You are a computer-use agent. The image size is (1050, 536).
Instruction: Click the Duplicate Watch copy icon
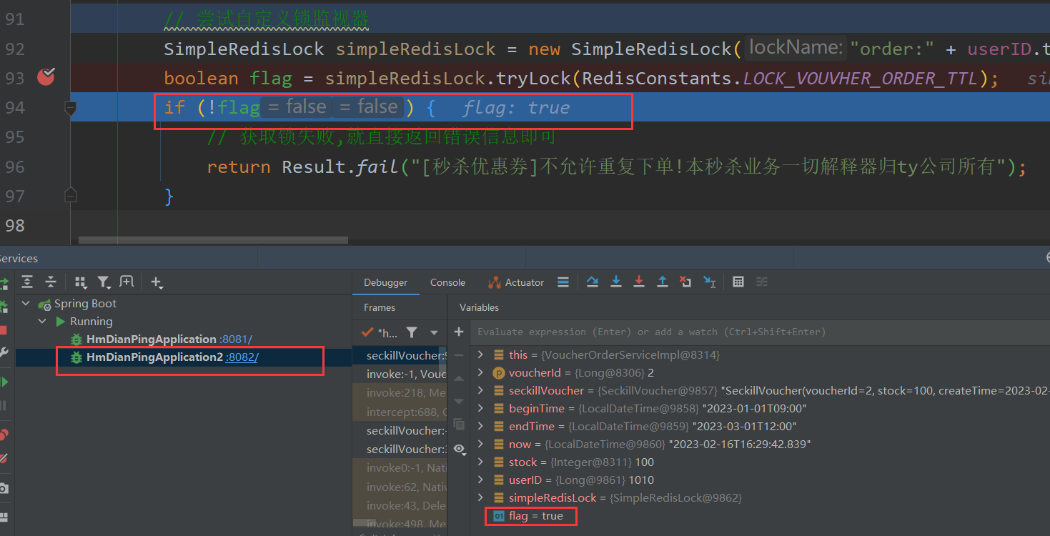459,424
